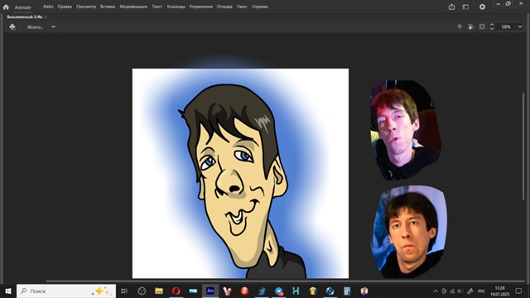Show hidden system tray icons chevron
This screenshot has width=530, height=298.
[x=436, y=291]
